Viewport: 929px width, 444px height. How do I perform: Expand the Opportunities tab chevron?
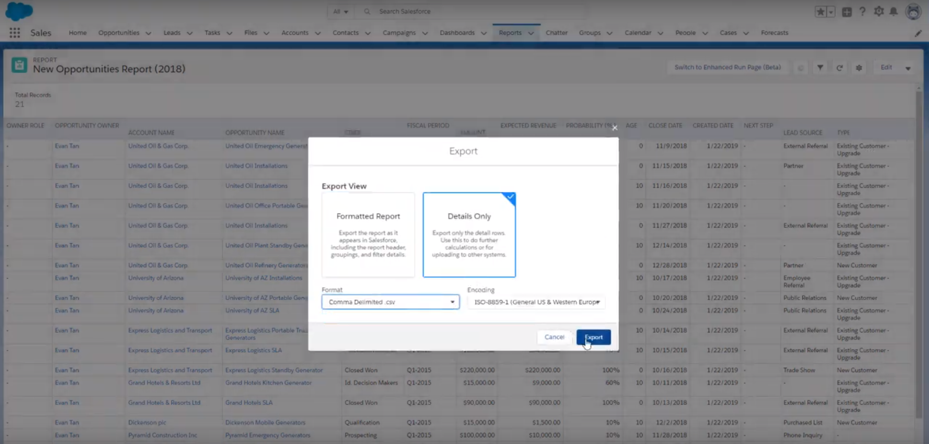[149, 33]
